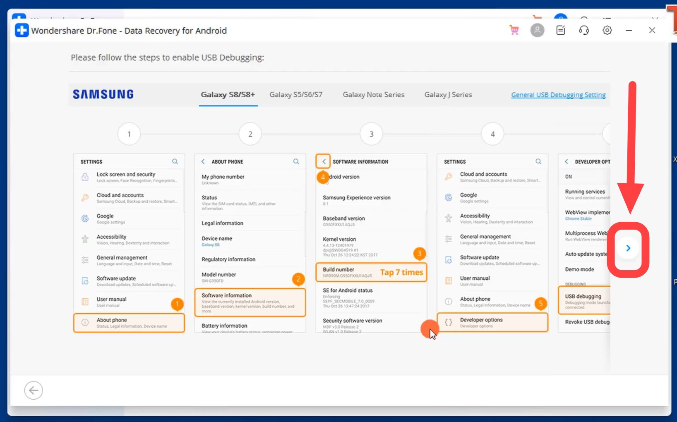The height and width of the screenshot is (422, 677).
Task: Click 'Regulatory information' row
Action: pyautogui.click(x=250, y=259)
